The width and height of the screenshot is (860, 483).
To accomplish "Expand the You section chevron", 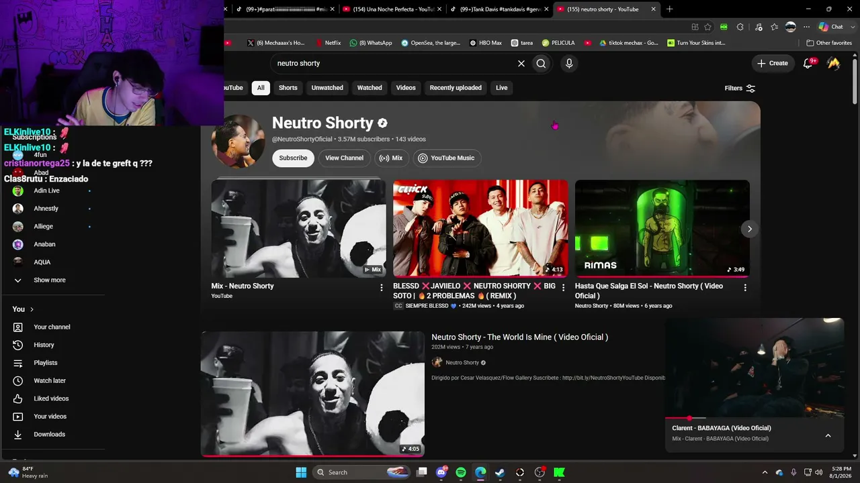I will click(32, 309).
